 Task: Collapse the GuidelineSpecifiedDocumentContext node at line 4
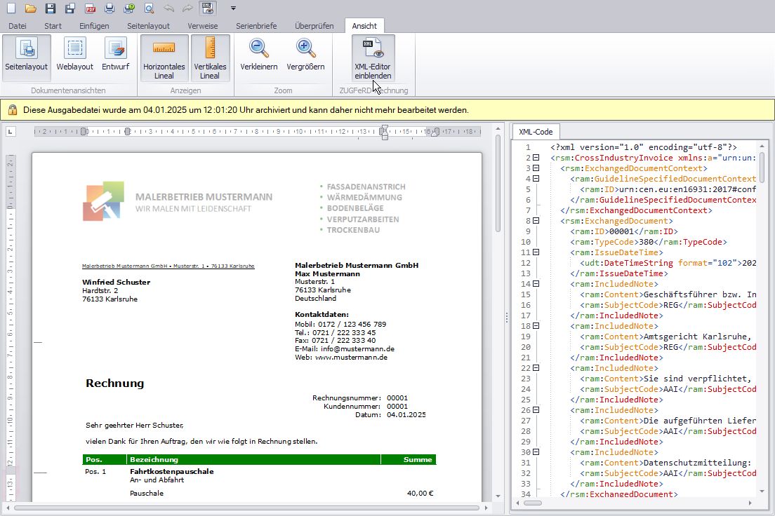536,179
